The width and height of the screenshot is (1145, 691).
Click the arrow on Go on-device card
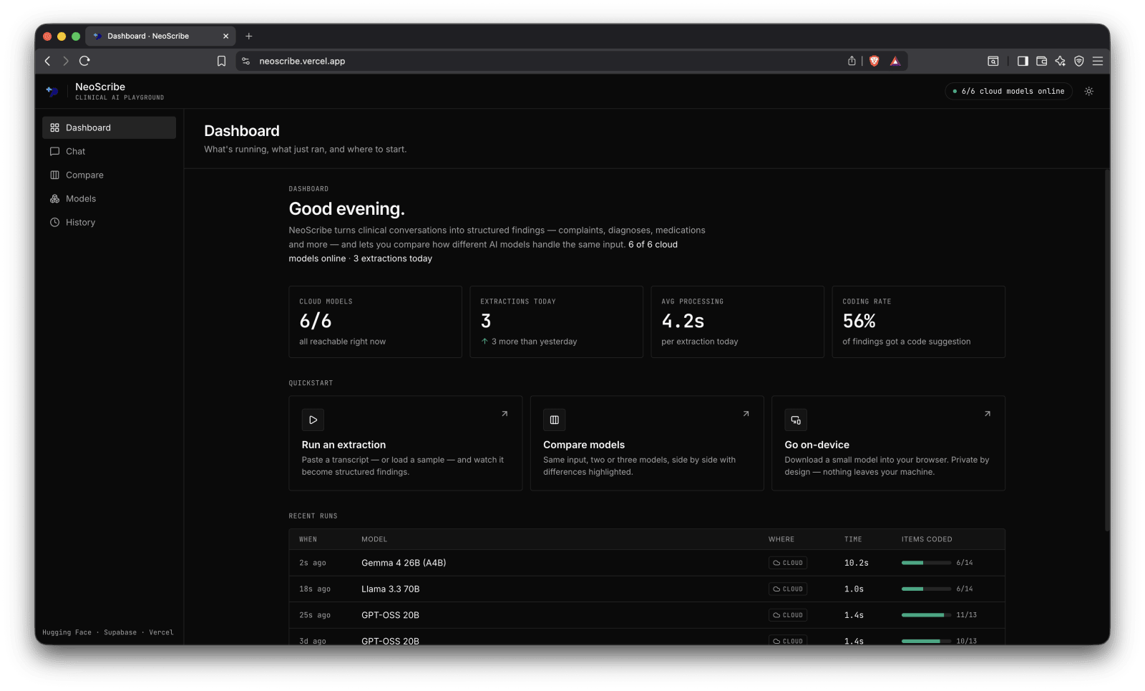[x=988, y=414]
